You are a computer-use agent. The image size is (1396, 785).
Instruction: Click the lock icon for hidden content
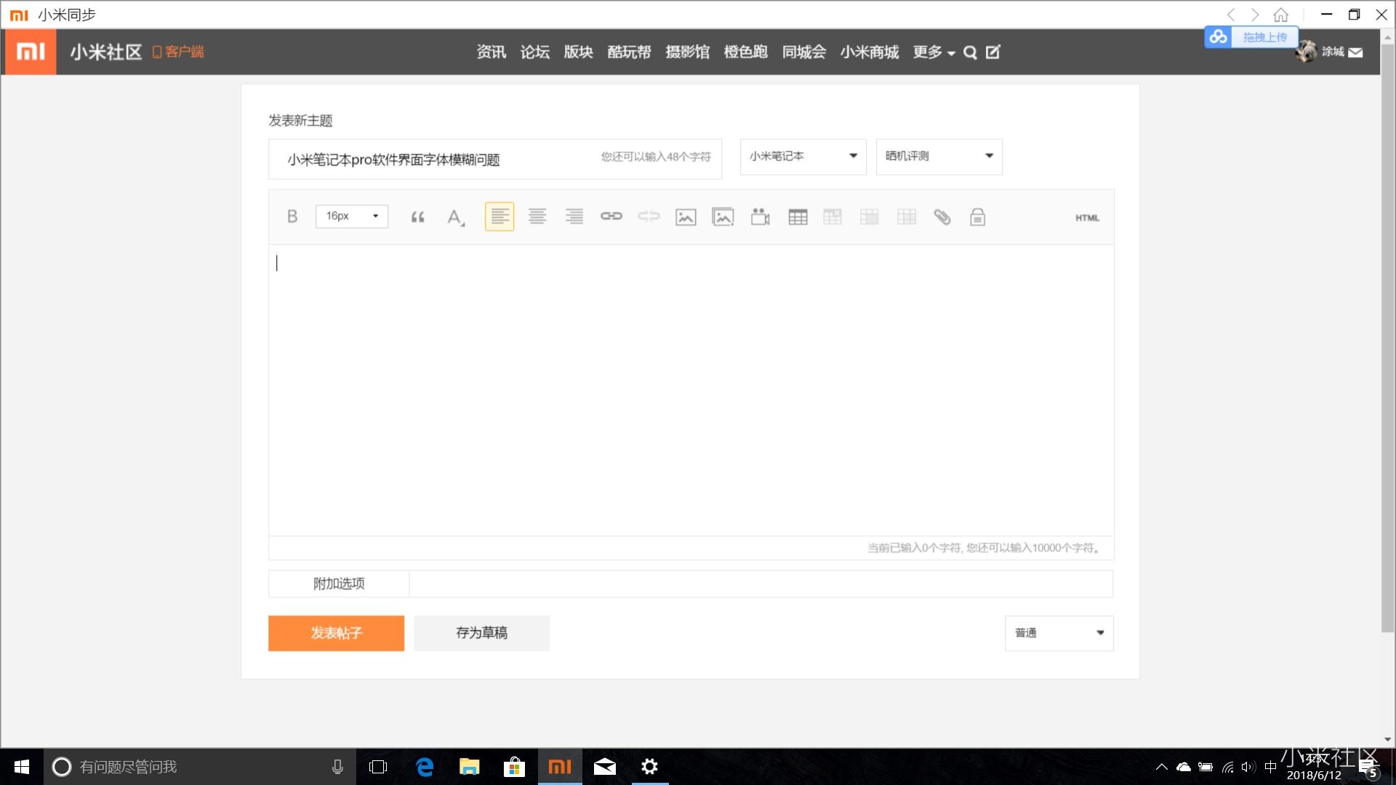(x=976, y=216)
